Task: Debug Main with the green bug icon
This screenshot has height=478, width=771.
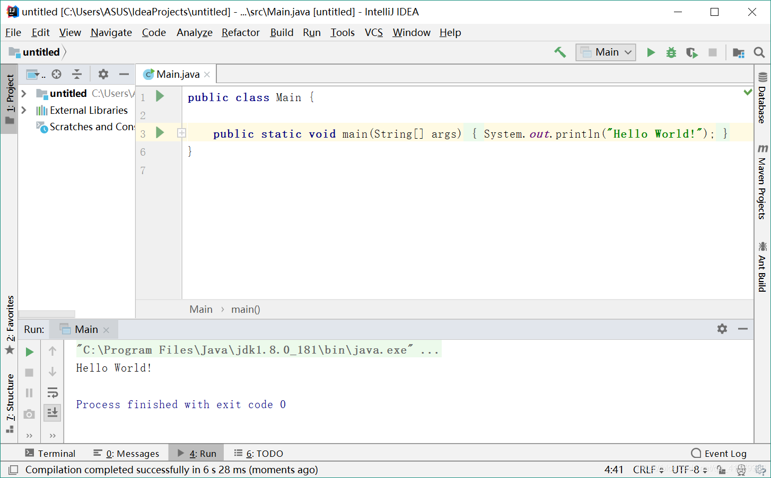Action: click(671, 52)
